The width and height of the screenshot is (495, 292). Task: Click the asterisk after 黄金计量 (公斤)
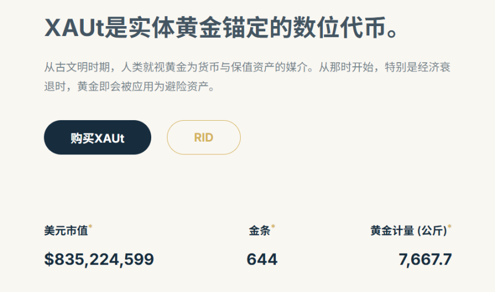450,226
